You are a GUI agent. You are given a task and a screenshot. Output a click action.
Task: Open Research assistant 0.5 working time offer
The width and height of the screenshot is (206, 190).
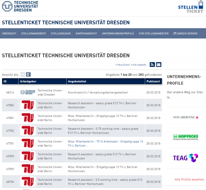point(105,182)
